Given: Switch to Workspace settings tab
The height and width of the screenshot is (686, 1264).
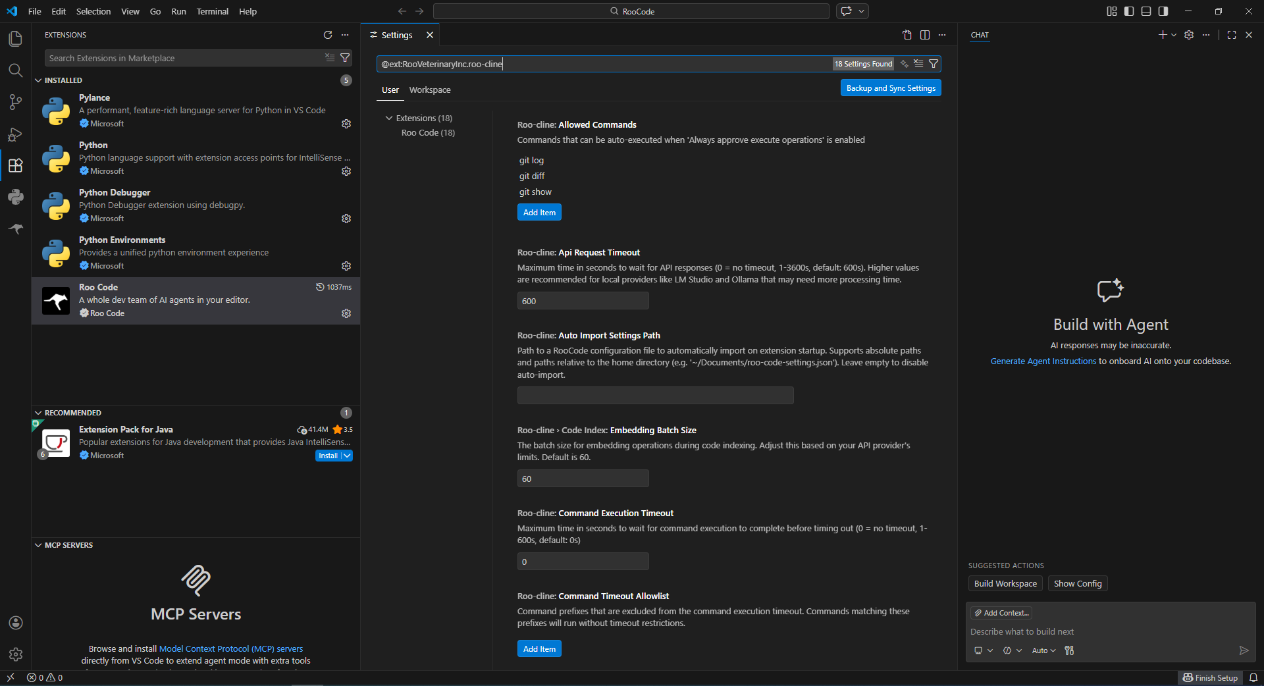Looking at the screenshot, I should [429, 90].
